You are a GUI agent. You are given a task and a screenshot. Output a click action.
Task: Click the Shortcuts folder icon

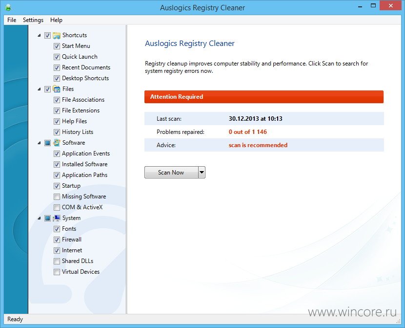click(57, 35)
